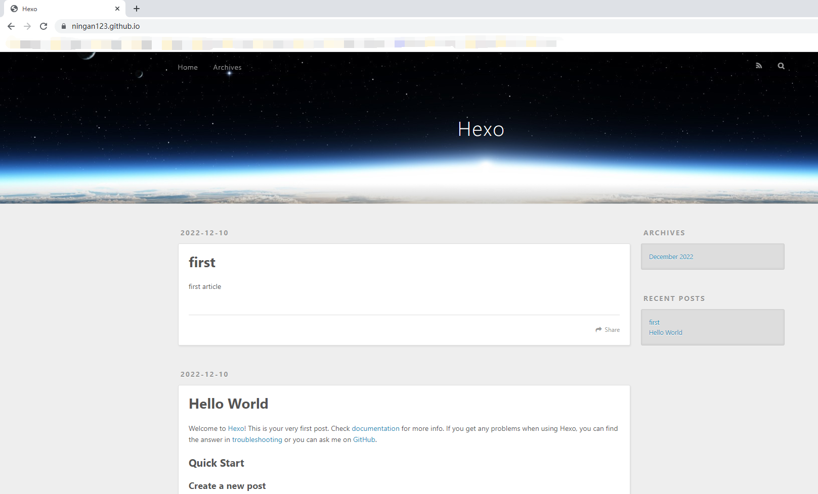The height and width of the screenshot is (494, 818).
Task: Click the date above Hello World post
Action: pyautogui.click(x=204, y=374)
